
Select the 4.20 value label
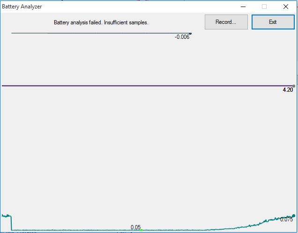pos(288,90)
